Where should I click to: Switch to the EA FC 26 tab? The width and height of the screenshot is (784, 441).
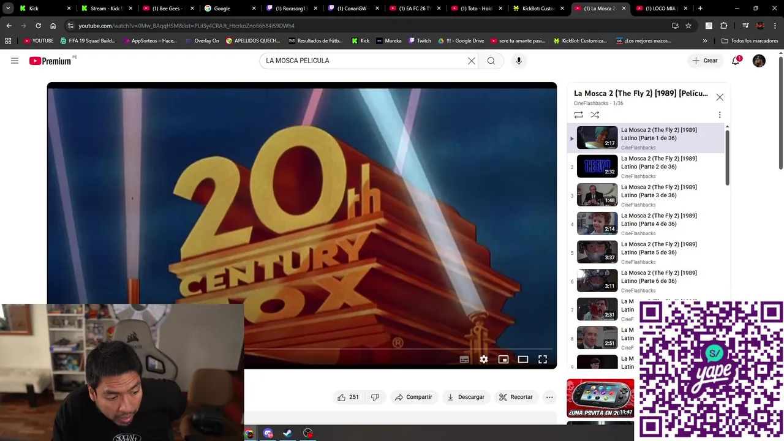click(x=413, y=9)
